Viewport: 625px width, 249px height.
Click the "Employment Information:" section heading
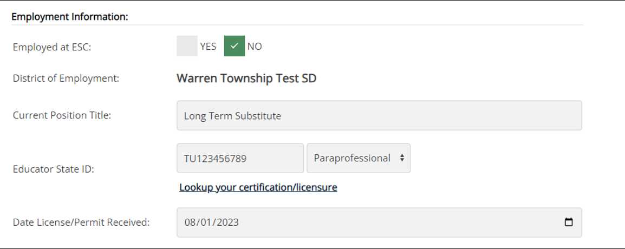click(70, 17)
